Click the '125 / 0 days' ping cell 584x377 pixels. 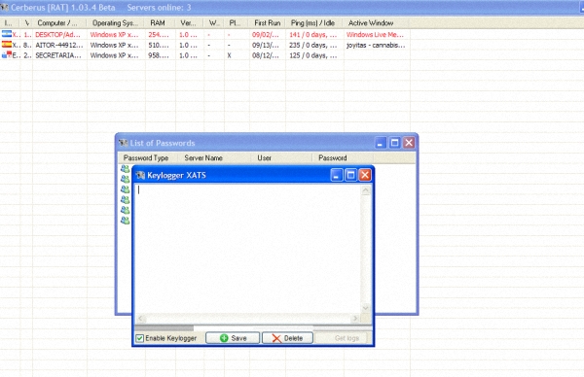point(312,55)
